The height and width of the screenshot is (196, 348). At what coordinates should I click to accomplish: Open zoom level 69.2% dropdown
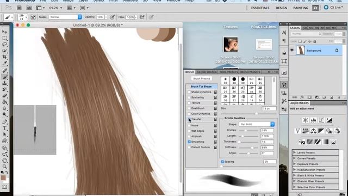point(55,8)
